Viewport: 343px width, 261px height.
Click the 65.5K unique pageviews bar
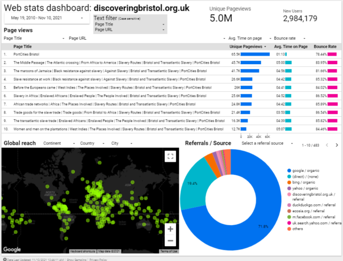255,54
